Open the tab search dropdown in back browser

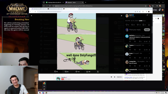44,2
